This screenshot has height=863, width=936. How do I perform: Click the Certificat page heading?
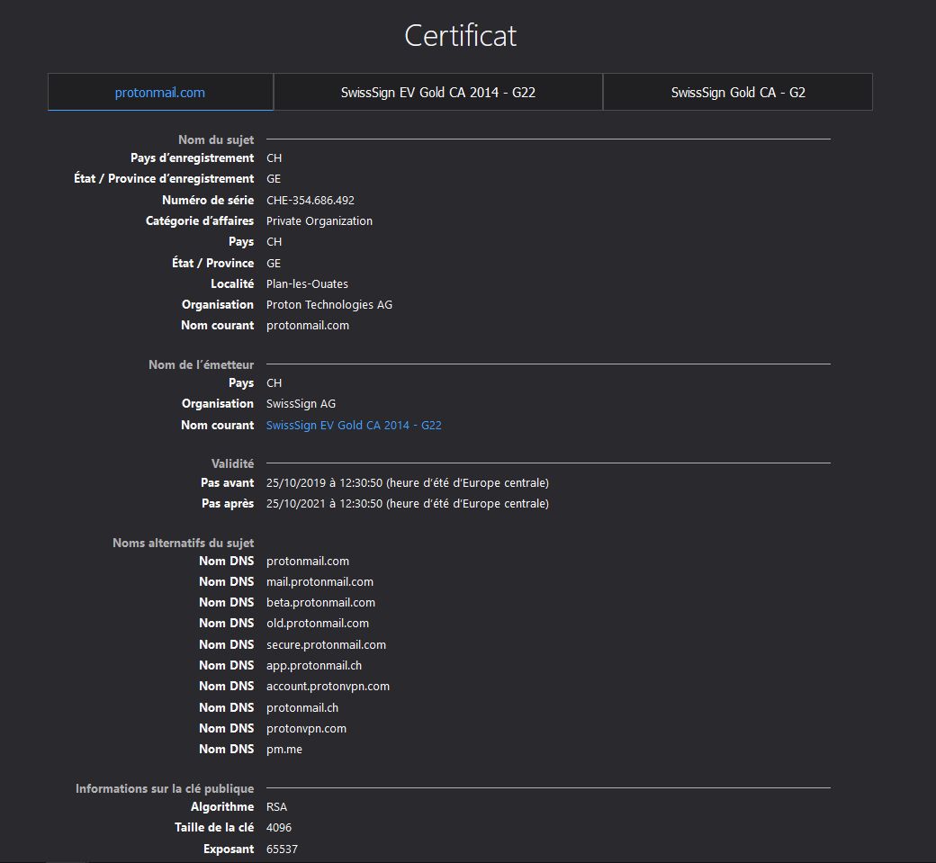[460, 36]
